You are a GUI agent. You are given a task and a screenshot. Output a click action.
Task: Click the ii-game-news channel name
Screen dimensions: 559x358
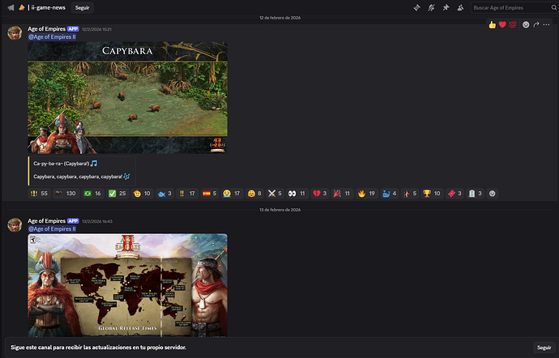[49, 7]
